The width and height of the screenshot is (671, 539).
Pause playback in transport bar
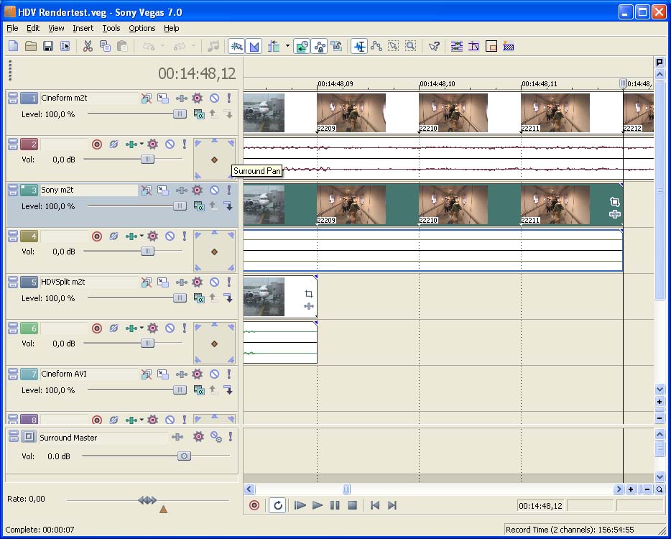pyautogui.click(x=335, y=506)
